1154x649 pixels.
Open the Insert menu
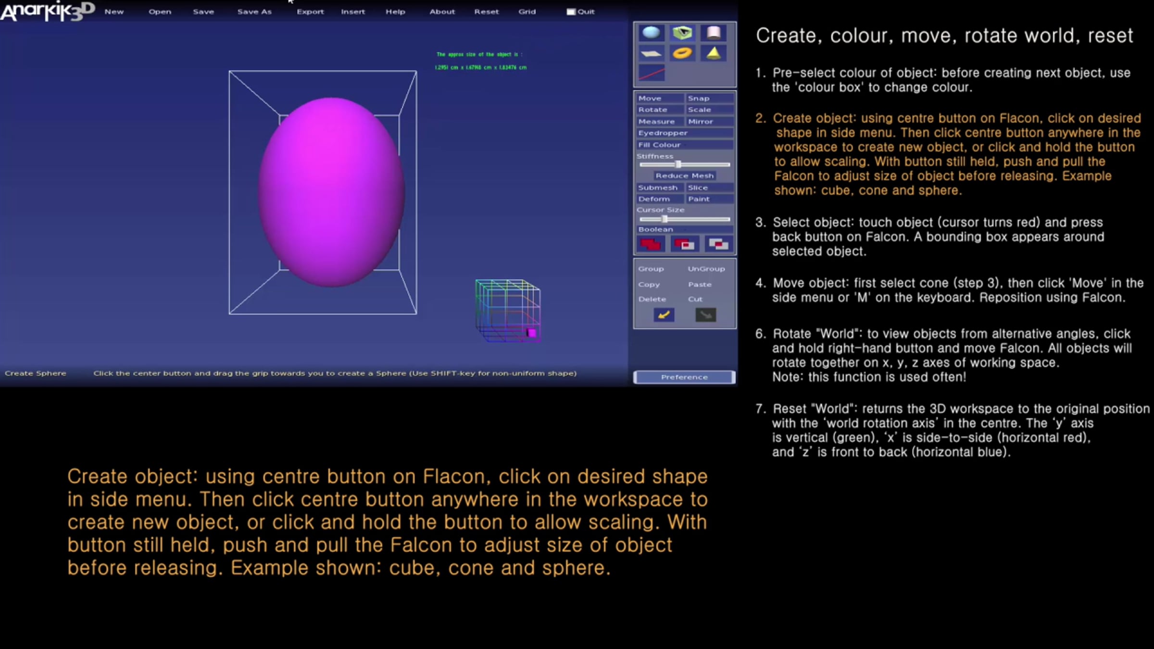tap(353, 12)
